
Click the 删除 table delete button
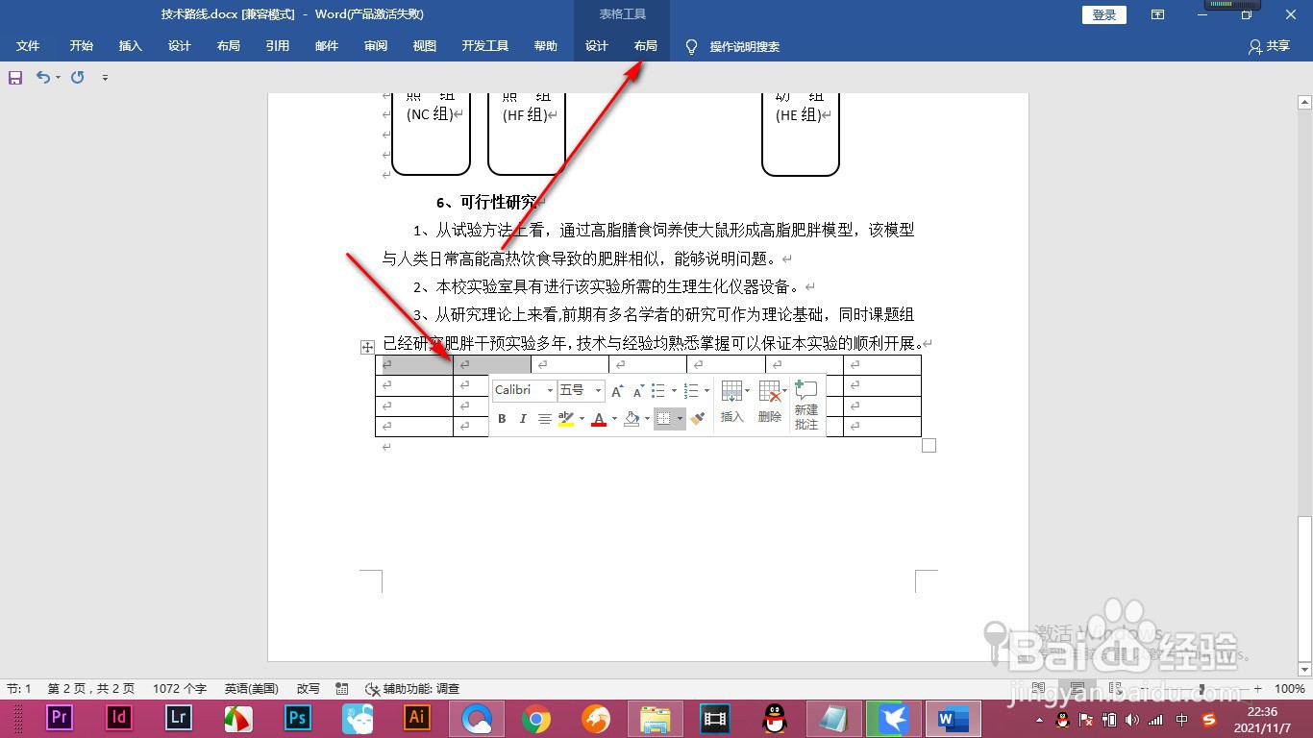point(771,403)
